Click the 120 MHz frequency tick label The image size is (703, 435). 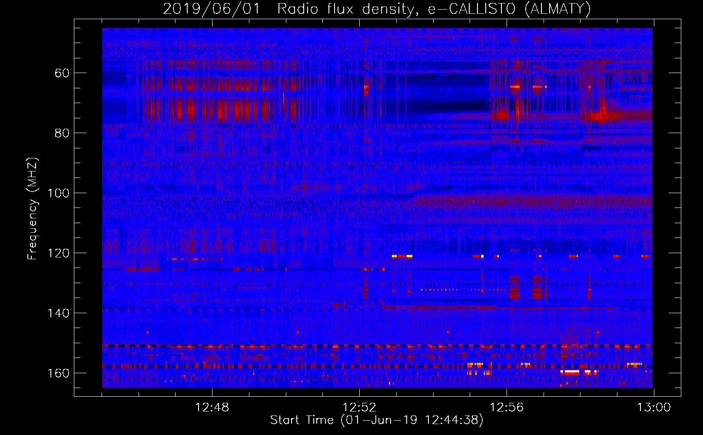tap(58, 253)
